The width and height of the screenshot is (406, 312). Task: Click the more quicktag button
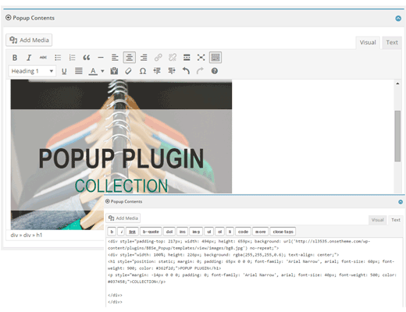261,232
